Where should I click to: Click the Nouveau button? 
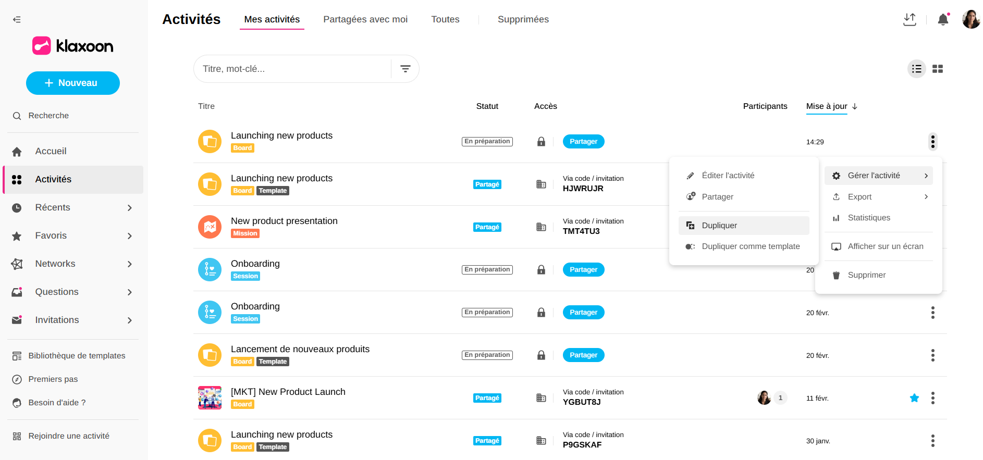click(73, 83)
